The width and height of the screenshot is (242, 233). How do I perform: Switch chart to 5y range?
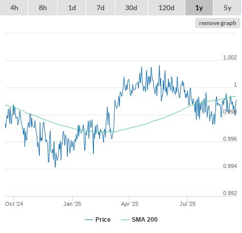coord(227,8)
